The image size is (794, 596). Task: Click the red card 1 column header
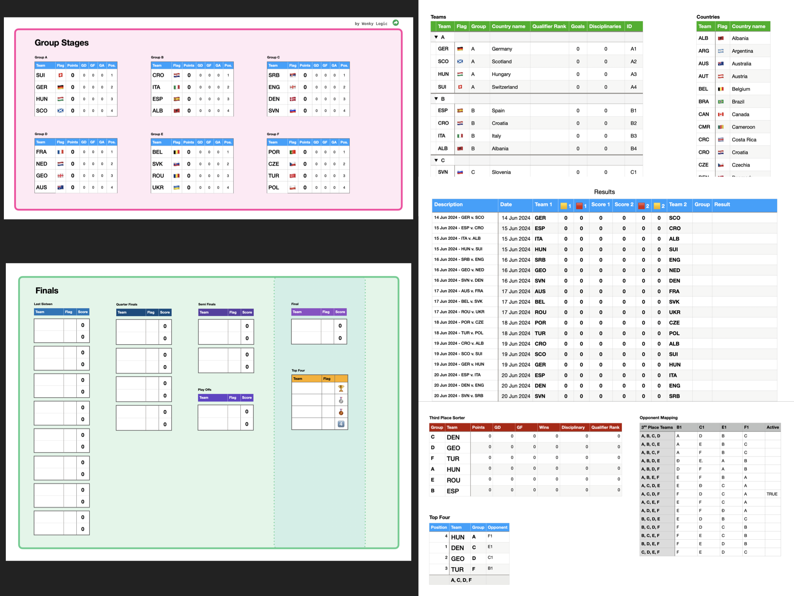[581, 206]
